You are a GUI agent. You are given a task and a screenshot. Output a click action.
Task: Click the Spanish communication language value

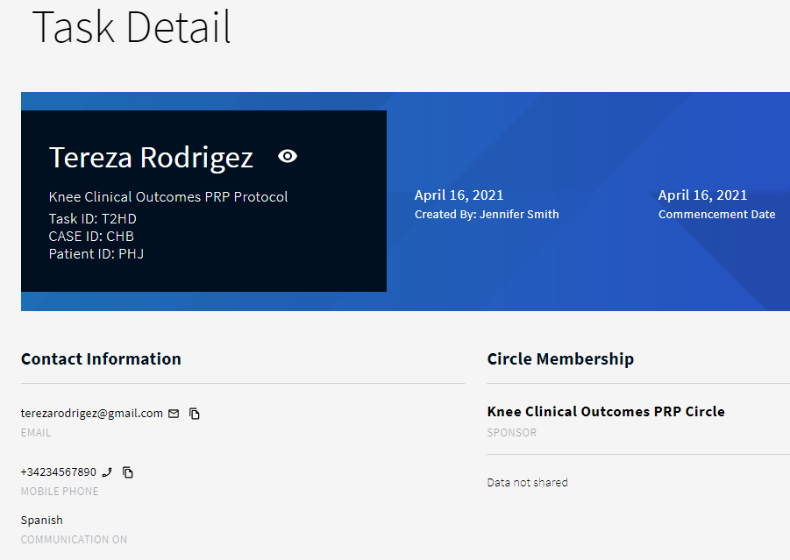[x=42, y=521]
